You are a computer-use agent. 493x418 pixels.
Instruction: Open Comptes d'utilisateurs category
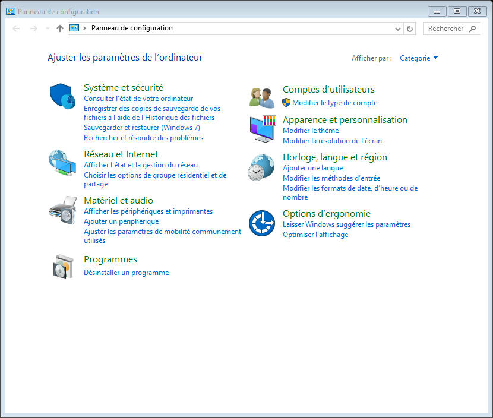coord(328,90)
